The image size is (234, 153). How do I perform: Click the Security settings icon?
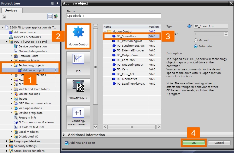pos(11,146)
